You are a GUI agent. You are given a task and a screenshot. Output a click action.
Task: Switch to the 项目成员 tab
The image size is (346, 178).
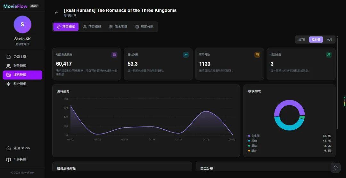pyautogui.click(x=92, y=27)
